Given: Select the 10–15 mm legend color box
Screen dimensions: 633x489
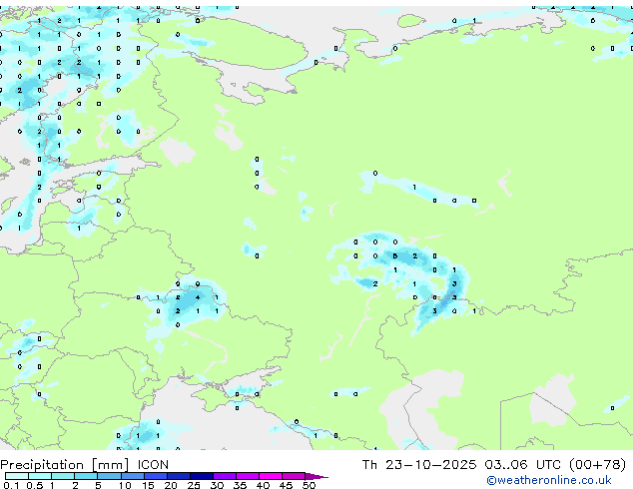Looking at the screenshot, I should [133, 476].
